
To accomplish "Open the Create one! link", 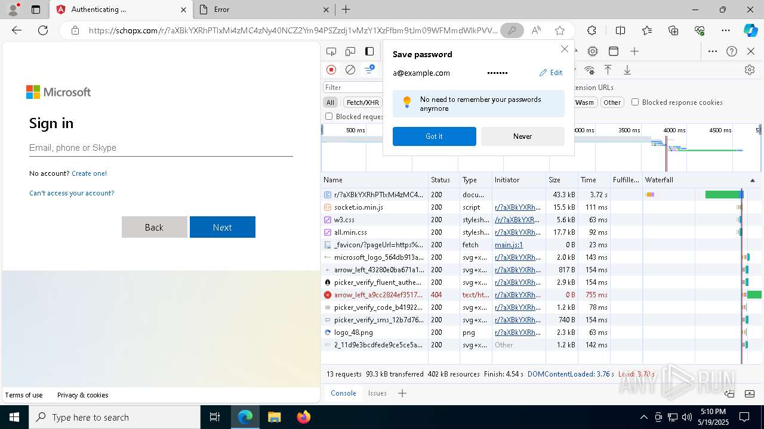I will [90, 173].
